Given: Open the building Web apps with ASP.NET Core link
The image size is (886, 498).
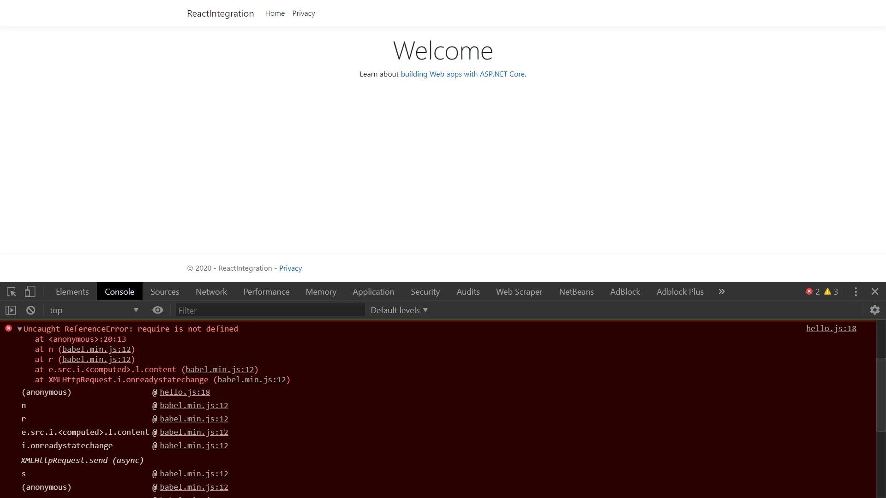Looking at the screenshot, I should point(462,74).
